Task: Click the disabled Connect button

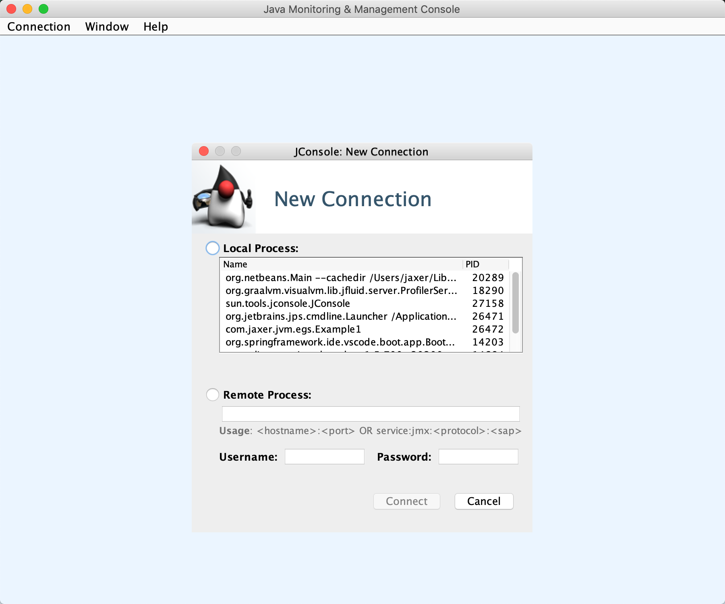Action: click(x=407, y=501)
